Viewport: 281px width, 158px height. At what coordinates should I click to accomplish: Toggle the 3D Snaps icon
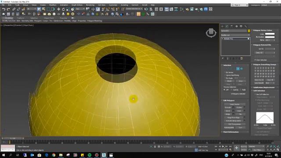(x=103, y=9)
